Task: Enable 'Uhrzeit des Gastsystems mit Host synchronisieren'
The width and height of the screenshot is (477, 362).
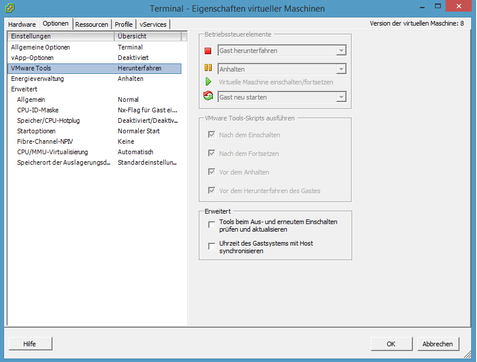Action: [x=212, y=246]
